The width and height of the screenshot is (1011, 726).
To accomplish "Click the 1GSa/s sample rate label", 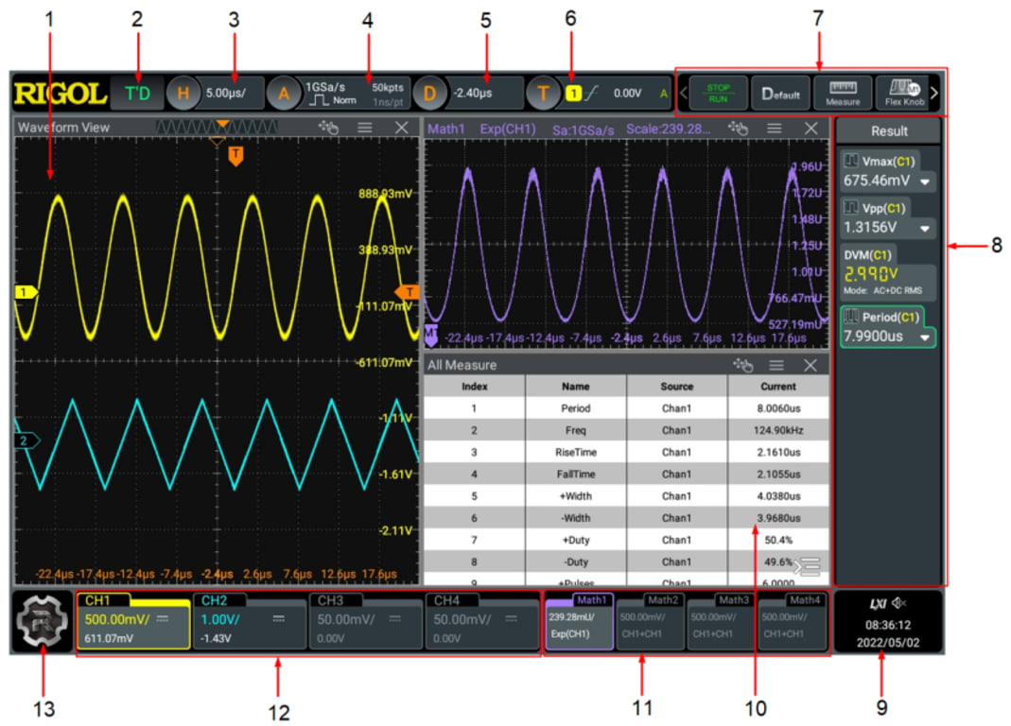I will (x=325, y=86).
